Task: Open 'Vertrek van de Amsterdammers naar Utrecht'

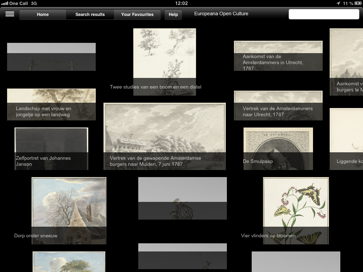Action: pos(278,105)
